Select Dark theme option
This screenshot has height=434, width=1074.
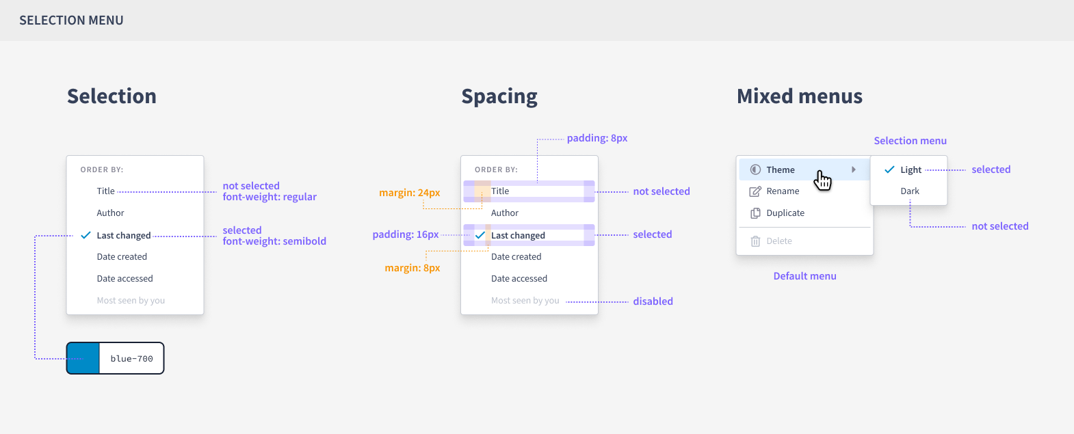point(910,191)
